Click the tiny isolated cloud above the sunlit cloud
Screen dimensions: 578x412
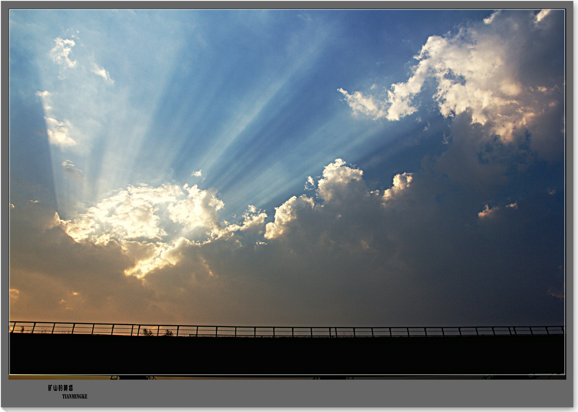(197, 174)
